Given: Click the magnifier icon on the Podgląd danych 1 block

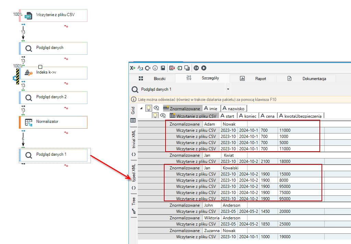Looking at the screenshot, I should (x=29, y=155).
